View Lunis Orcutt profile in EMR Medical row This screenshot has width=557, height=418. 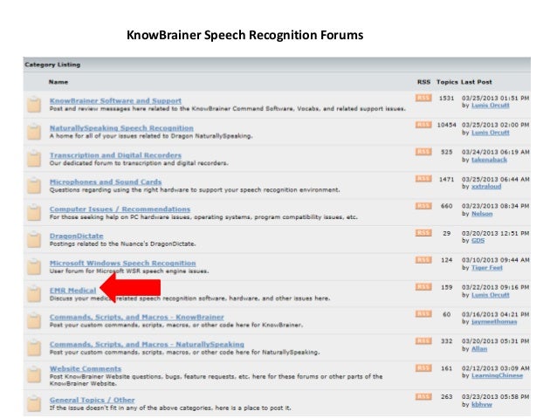click(x=491, y=295)
